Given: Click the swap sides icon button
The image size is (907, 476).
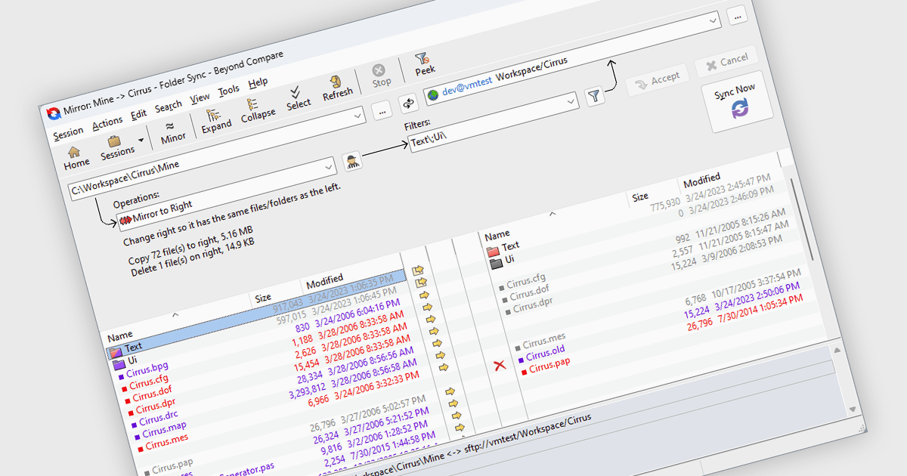Looking at the screenshot, I should (x=408, y=102).
